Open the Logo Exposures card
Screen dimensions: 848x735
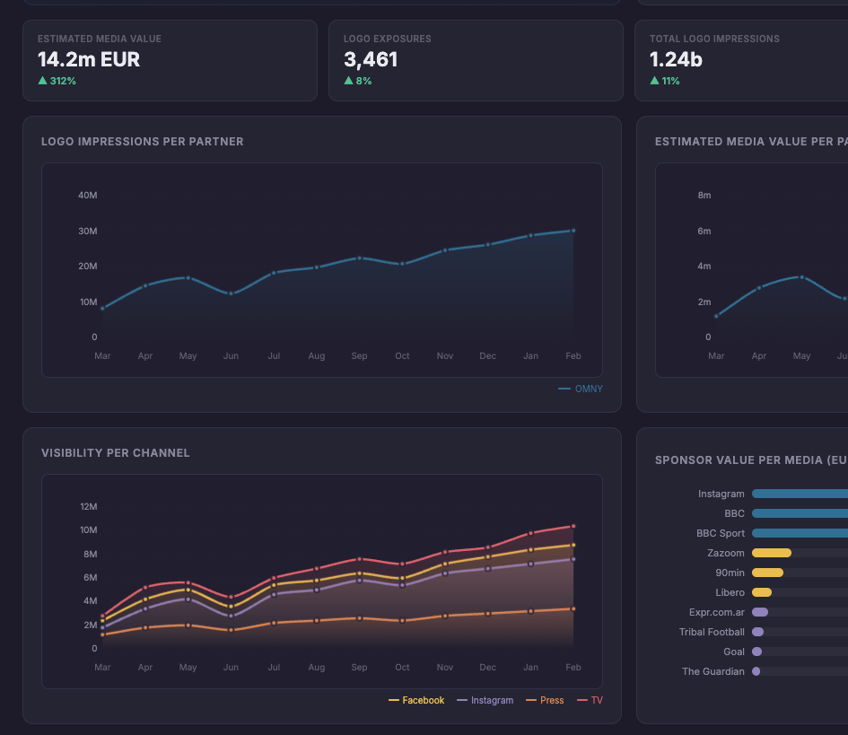click(x=476, y=60)
